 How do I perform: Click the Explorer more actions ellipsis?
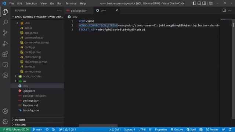click(x=59, y=10)
